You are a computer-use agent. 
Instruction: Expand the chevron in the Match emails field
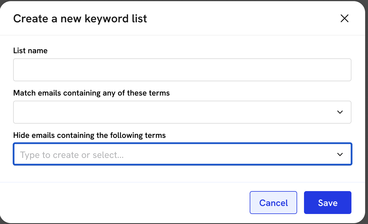pos(340,112)
